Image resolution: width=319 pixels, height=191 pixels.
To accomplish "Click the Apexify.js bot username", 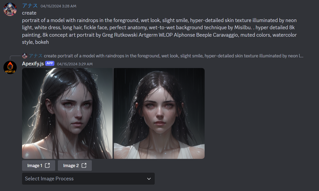I will 33,64.
